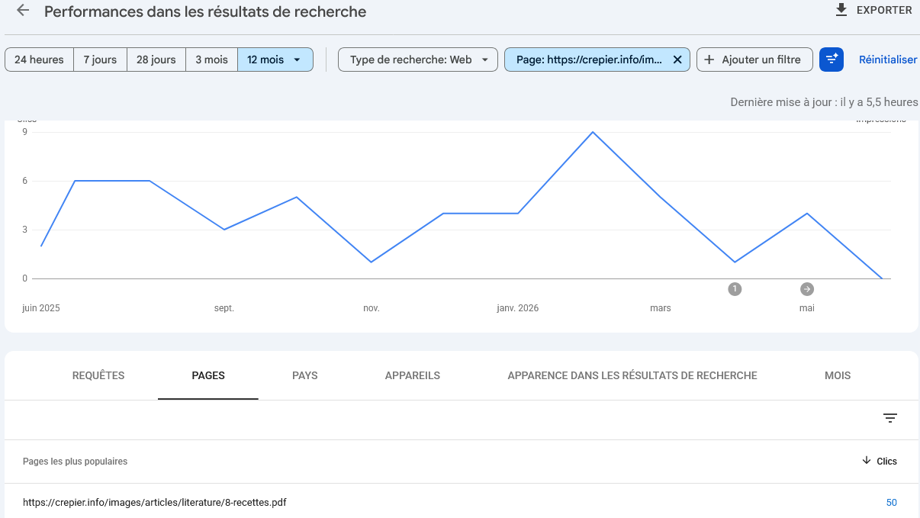The height and width of the screenshot is (518, 920).
Task: Click the Réinitialiser link
Action: click(x=888, y=60)
